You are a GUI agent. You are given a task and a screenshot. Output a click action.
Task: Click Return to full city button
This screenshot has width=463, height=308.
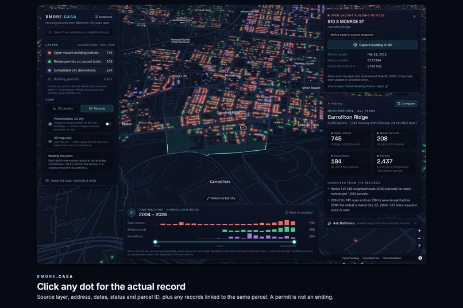pyautogui.click(x=221, y=198)
